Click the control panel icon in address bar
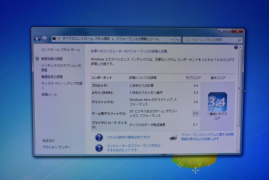The image size is (269, 180). 54,39
